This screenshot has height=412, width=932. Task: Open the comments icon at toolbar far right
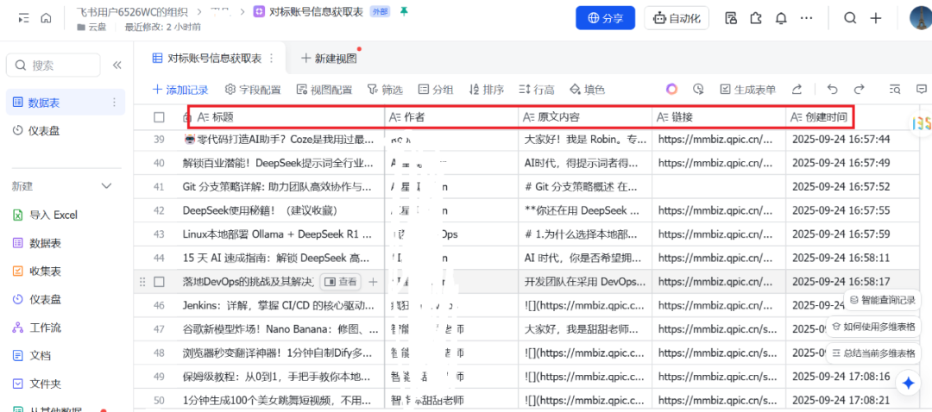922,90
